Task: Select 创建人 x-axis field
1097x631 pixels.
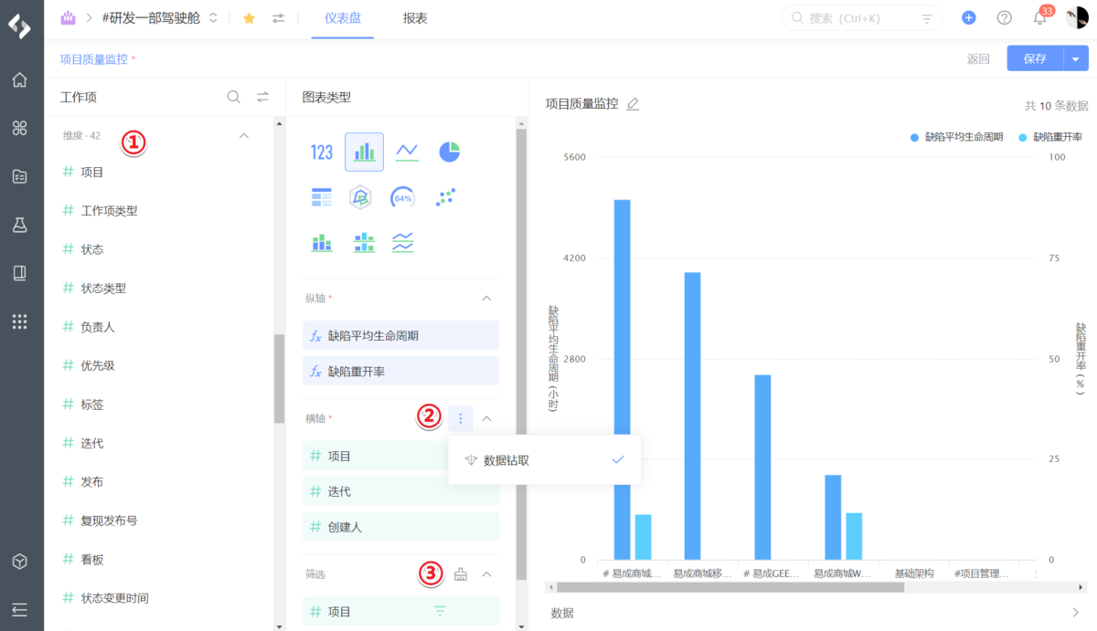Action: [x=400, y=527]
